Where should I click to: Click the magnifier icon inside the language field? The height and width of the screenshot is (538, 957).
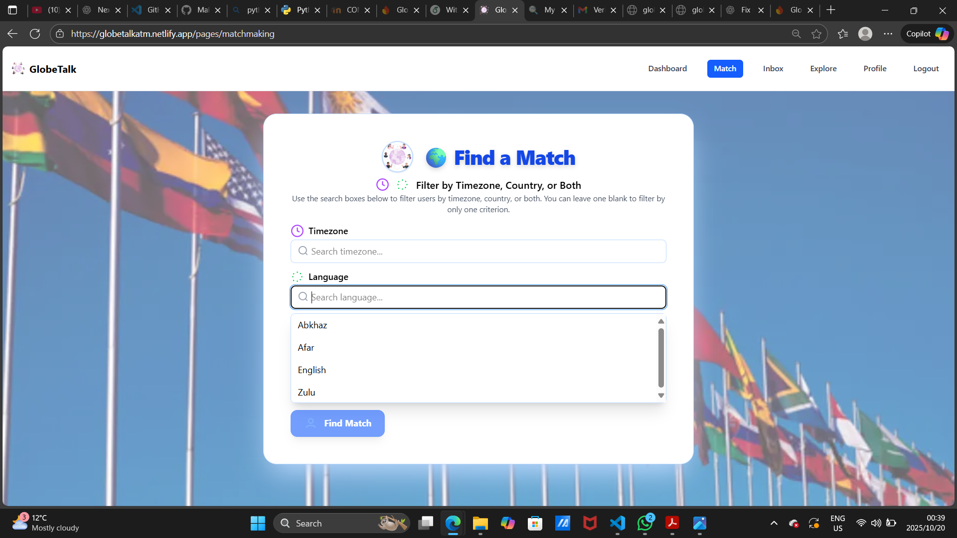pos(303,297)
